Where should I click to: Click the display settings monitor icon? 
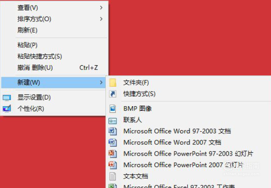(x=7, y=98)
